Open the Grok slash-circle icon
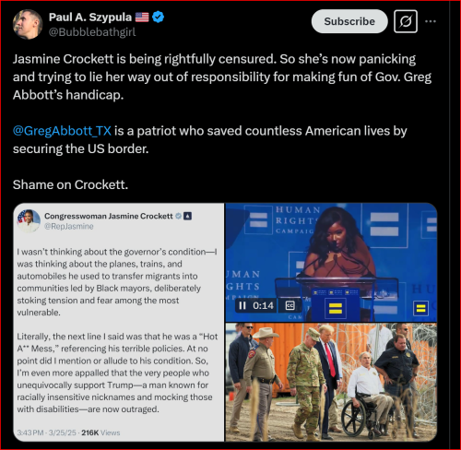461x450 pixels. pyautogui.click(x=406, y=21)
